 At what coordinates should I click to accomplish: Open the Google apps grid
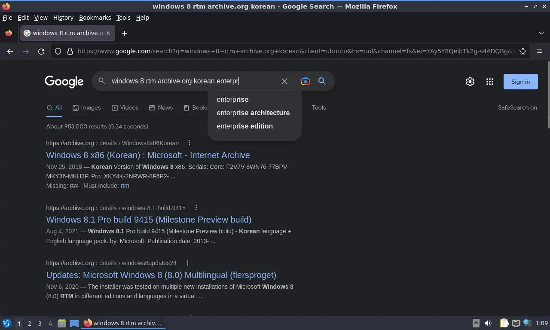(x=490, y=82)
